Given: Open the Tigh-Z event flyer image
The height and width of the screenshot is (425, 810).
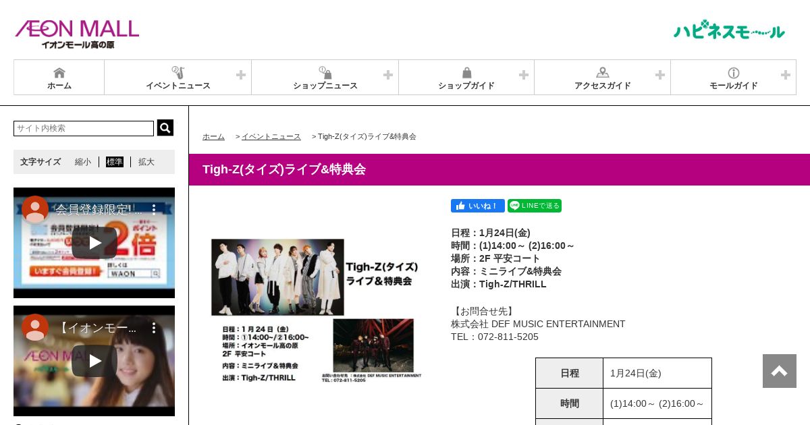Looking at the screenshot, I should tap(316, 311).
